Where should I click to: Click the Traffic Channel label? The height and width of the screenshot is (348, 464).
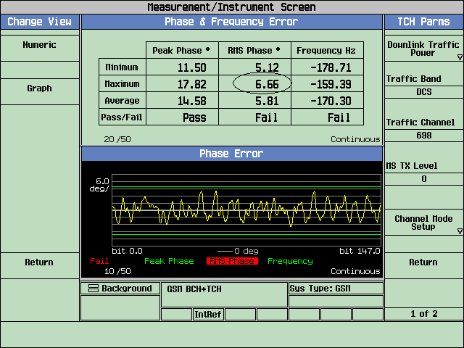(420, 123)
